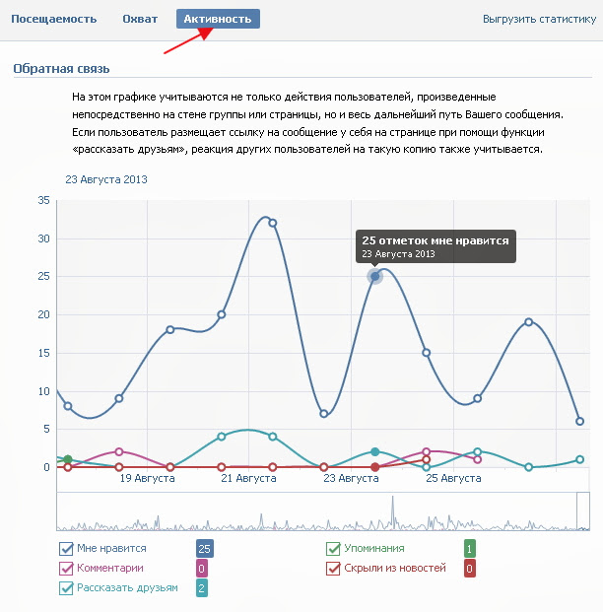Click the tallest spike in overview minimap

tap(392, 511)
